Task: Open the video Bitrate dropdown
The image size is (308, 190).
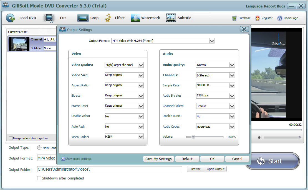Action: (x=141, y=96)
